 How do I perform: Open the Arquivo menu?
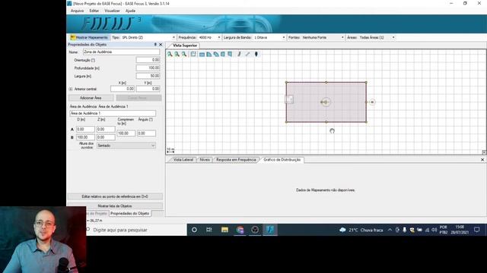tap(77, 11)
